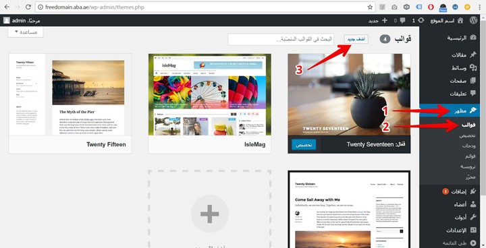
Task: Open the إضافات plugins menu
Action: point(459,191)
